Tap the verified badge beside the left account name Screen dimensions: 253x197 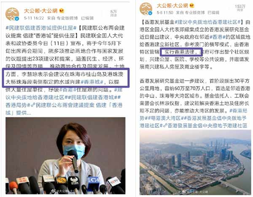[62, 11]
